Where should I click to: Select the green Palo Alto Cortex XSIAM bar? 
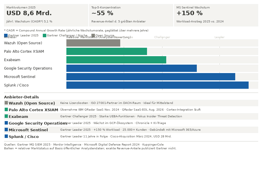107,51
